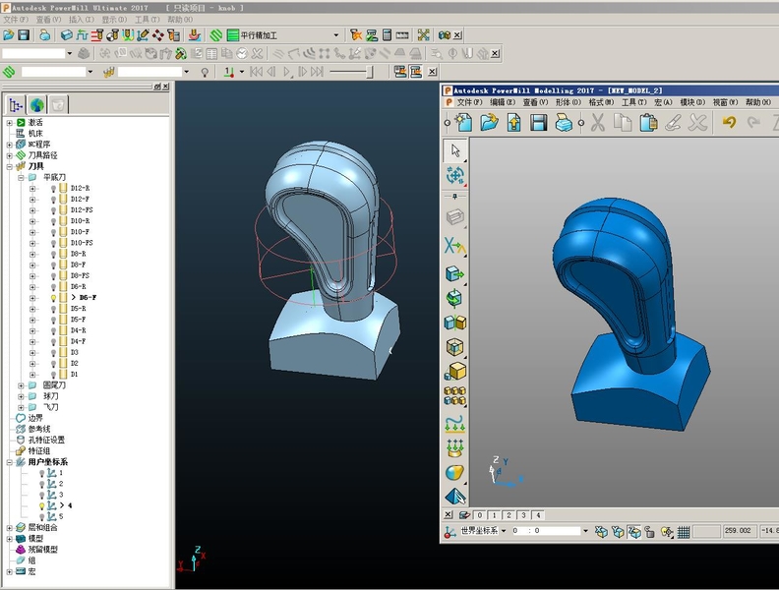The height and width of the screenshot is (590, 779).
Task: Select the curve projection tool
Action: (455, 425)
